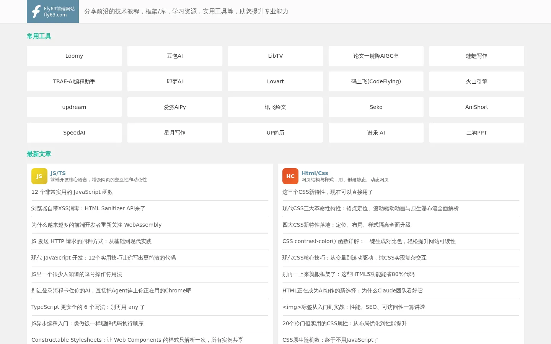
Task: Read article 12 个非常实用的 JavaScript 函数
Action: 72,192
